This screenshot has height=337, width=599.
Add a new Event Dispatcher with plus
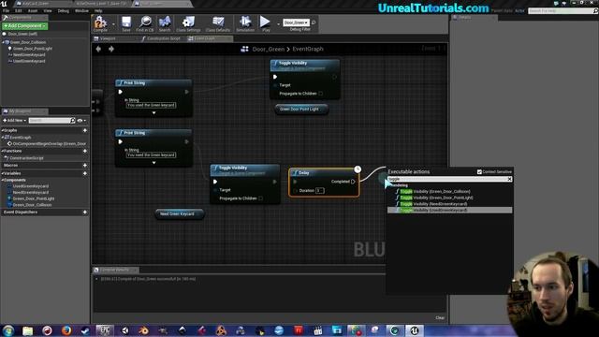pos(85,212)
